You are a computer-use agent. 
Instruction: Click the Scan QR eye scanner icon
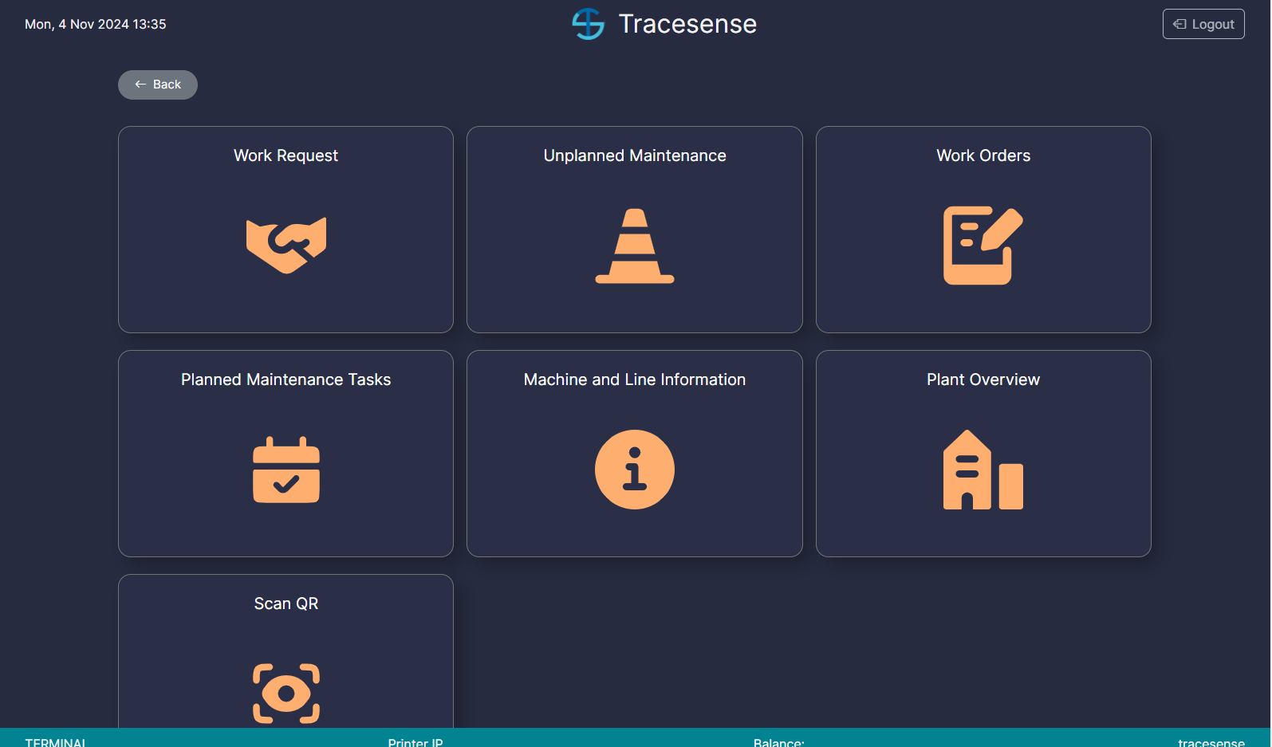(x=286, y=694)
